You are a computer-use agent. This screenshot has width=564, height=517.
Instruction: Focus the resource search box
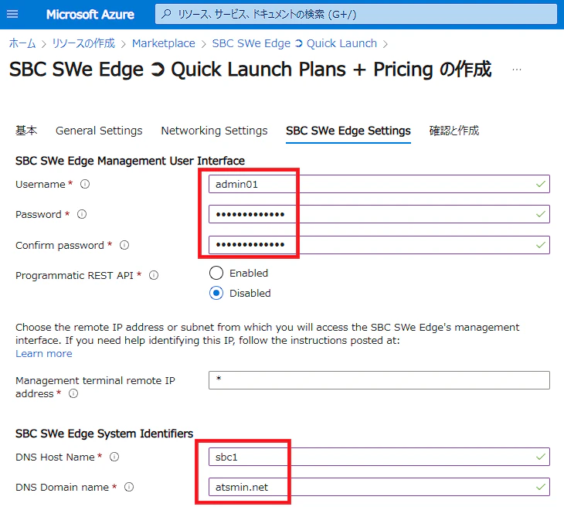pos(355,14)
